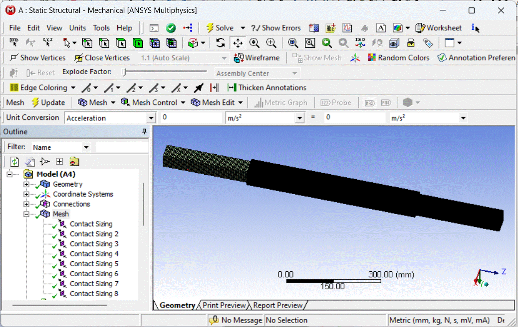Choose the Vertex selection filter
Image resolution: width=518 pixels, height=327 pixels.
(87, 43)
